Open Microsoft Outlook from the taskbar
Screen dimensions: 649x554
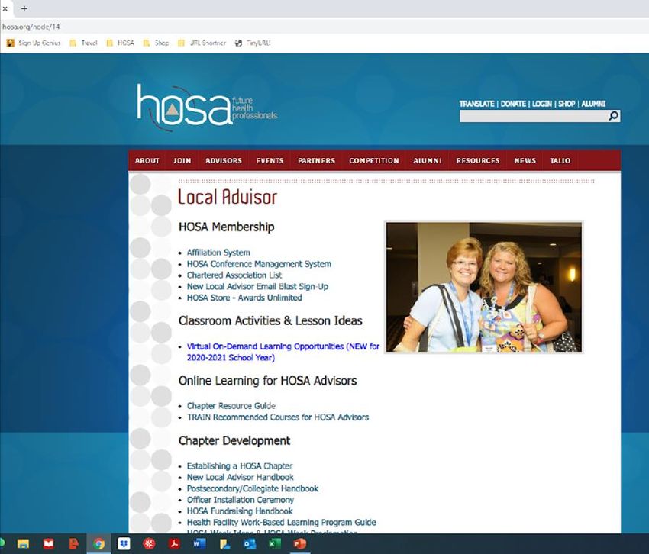click(x=250, y=543)
